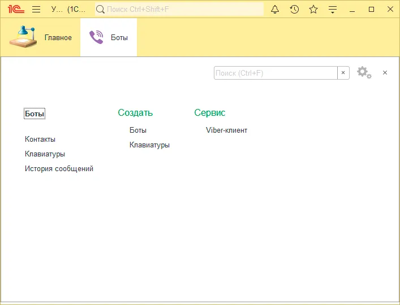Focus the Поиск (Ctrl+F) input field
Image resolution: width=400 pixels, height=305 pixels.
[x=276, y=73]
